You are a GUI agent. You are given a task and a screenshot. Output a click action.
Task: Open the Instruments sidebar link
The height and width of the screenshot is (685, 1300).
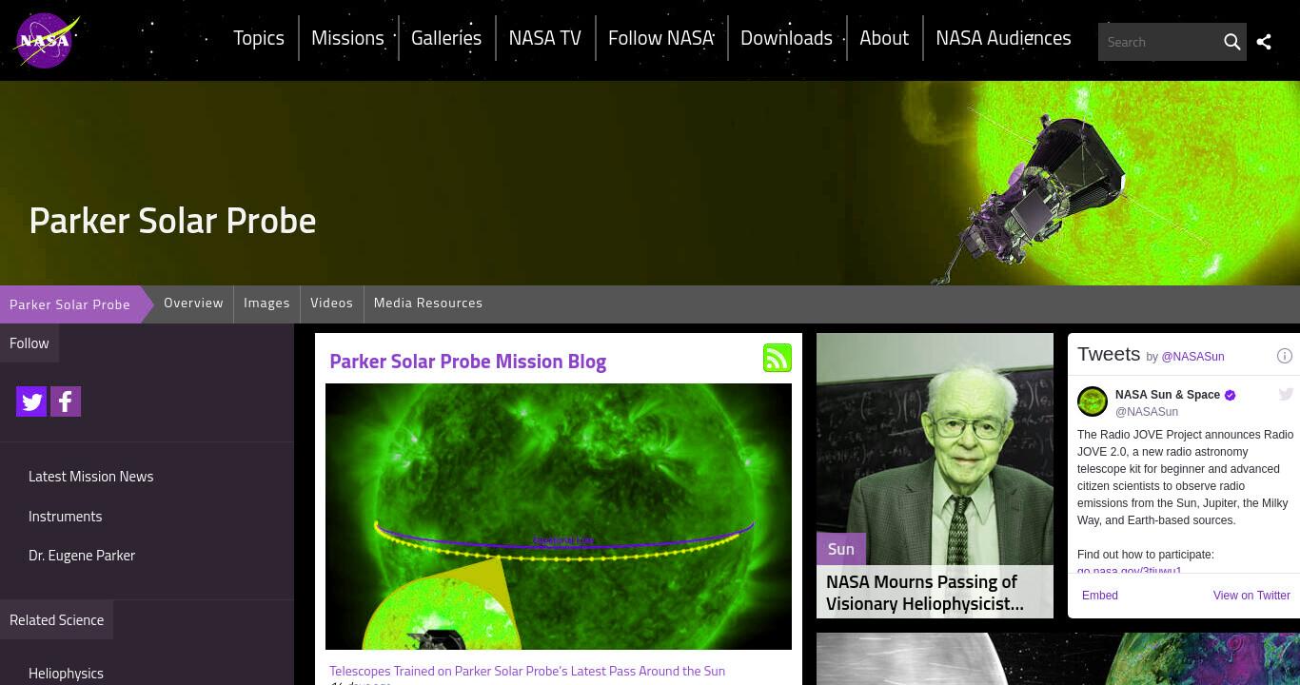tap(65, 517)
